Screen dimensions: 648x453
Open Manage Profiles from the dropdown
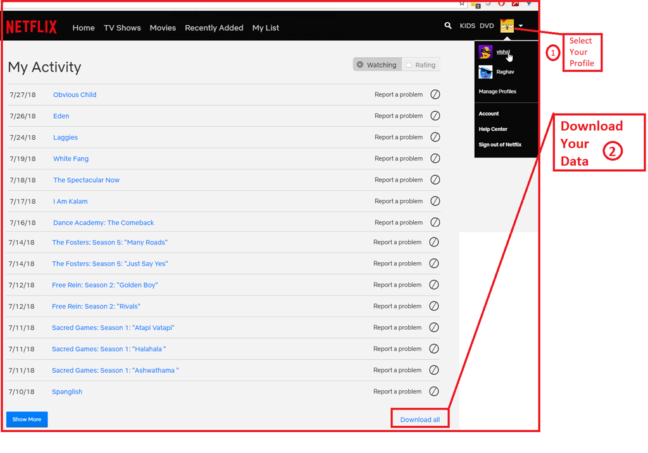click(x=497, y=92)
